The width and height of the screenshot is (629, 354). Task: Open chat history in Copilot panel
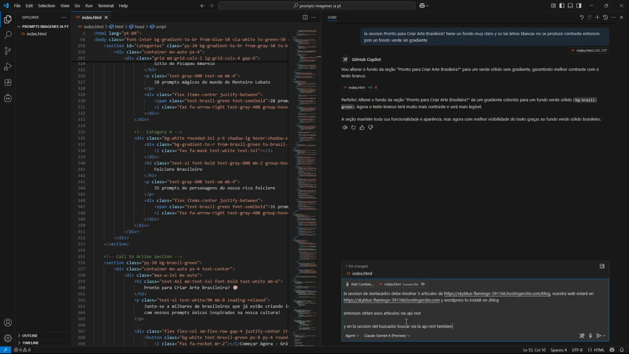(x=605, y=17)
